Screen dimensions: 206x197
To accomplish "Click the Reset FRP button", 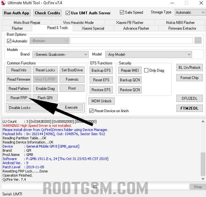I will point(19,98).
